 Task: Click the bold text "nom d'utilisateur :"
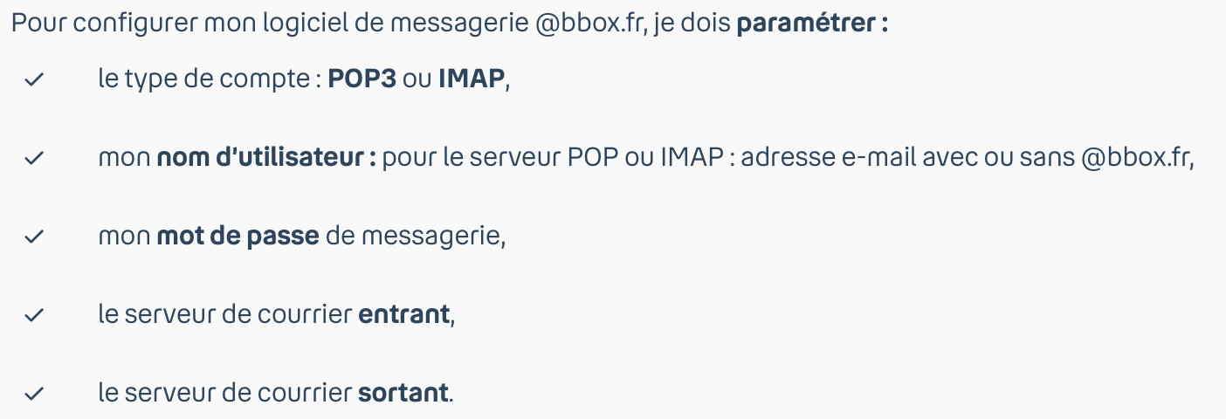point(266,158)
